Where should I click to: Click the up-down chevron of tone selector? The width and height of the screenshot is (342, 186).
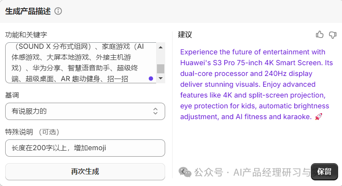(x=155, y=111)
